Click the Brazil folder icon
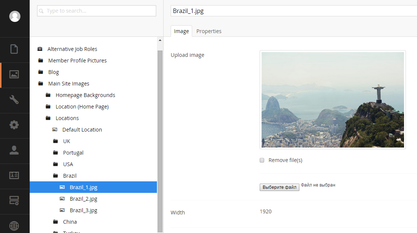The width and height of the screenshot is (417, 233). pos(56,176)
